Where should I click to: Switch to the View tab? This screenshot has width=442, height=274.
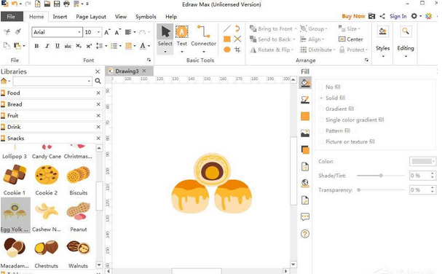click(x=121, y=17)
